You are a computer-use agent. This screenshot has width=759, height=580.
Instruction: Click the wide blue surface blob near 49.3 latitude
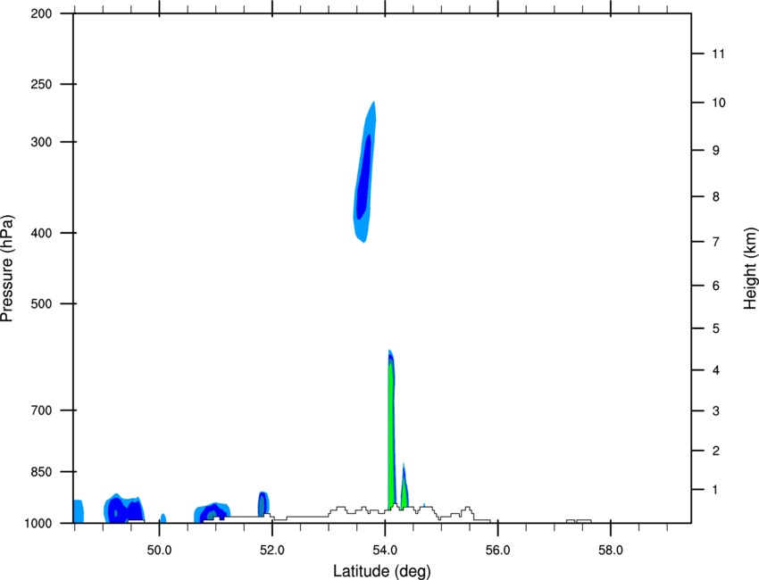click(x=124, y=509)
